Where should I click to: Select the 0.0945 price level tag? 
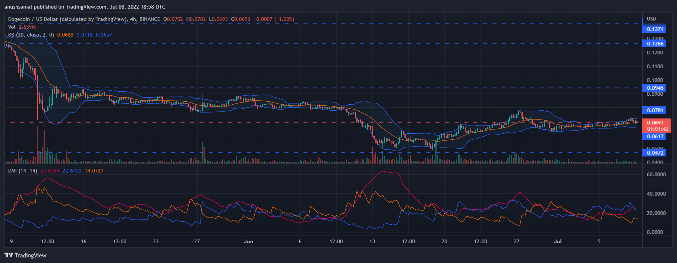pyautogui.click(x=655, y=88)
